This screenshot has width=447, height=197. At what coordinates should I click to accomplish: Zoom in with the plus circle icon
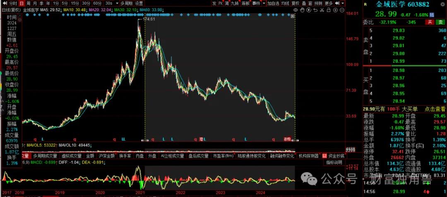(335, 10)
